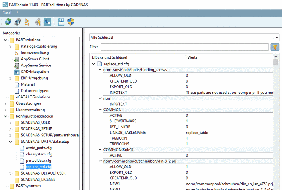Click the keys toolbar icon
This screenshot has height=190, width=282.
point(38,22)
